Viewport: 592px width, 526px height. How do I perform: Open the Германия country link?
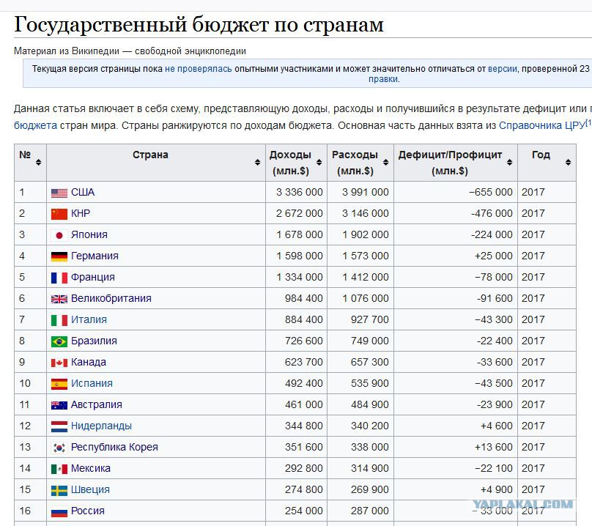pos(95,256)
